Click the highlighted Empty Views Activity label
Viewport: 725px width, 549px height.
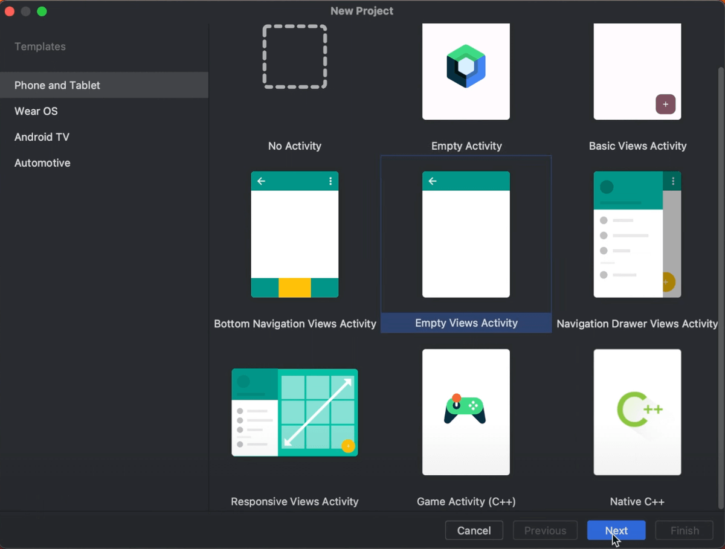pos(466,323)
